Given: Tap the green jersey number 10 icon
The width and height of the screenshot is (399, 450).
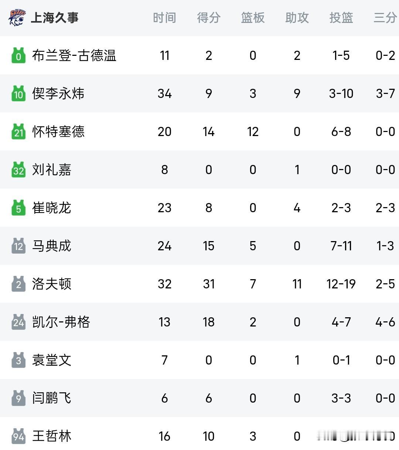Looking at the screenshot, I should [x=18, y=94].
